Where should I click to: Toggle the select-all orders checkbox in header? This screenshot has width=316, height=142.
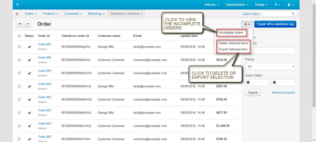(x=19, y=36)
